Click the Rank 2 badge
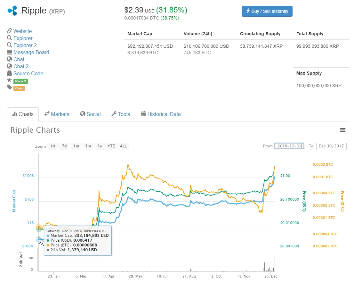Viewport: 354px width, 282px height. tap(20, 81)
